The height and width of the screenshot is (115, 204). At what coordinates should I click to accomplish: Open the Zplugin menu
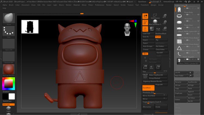(x=153, y=5)
